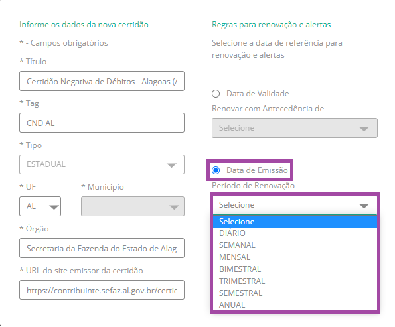Choose SEMANAL from the renewal period list
The height and width of the screenshot is (327, 395).
(295, 245)
